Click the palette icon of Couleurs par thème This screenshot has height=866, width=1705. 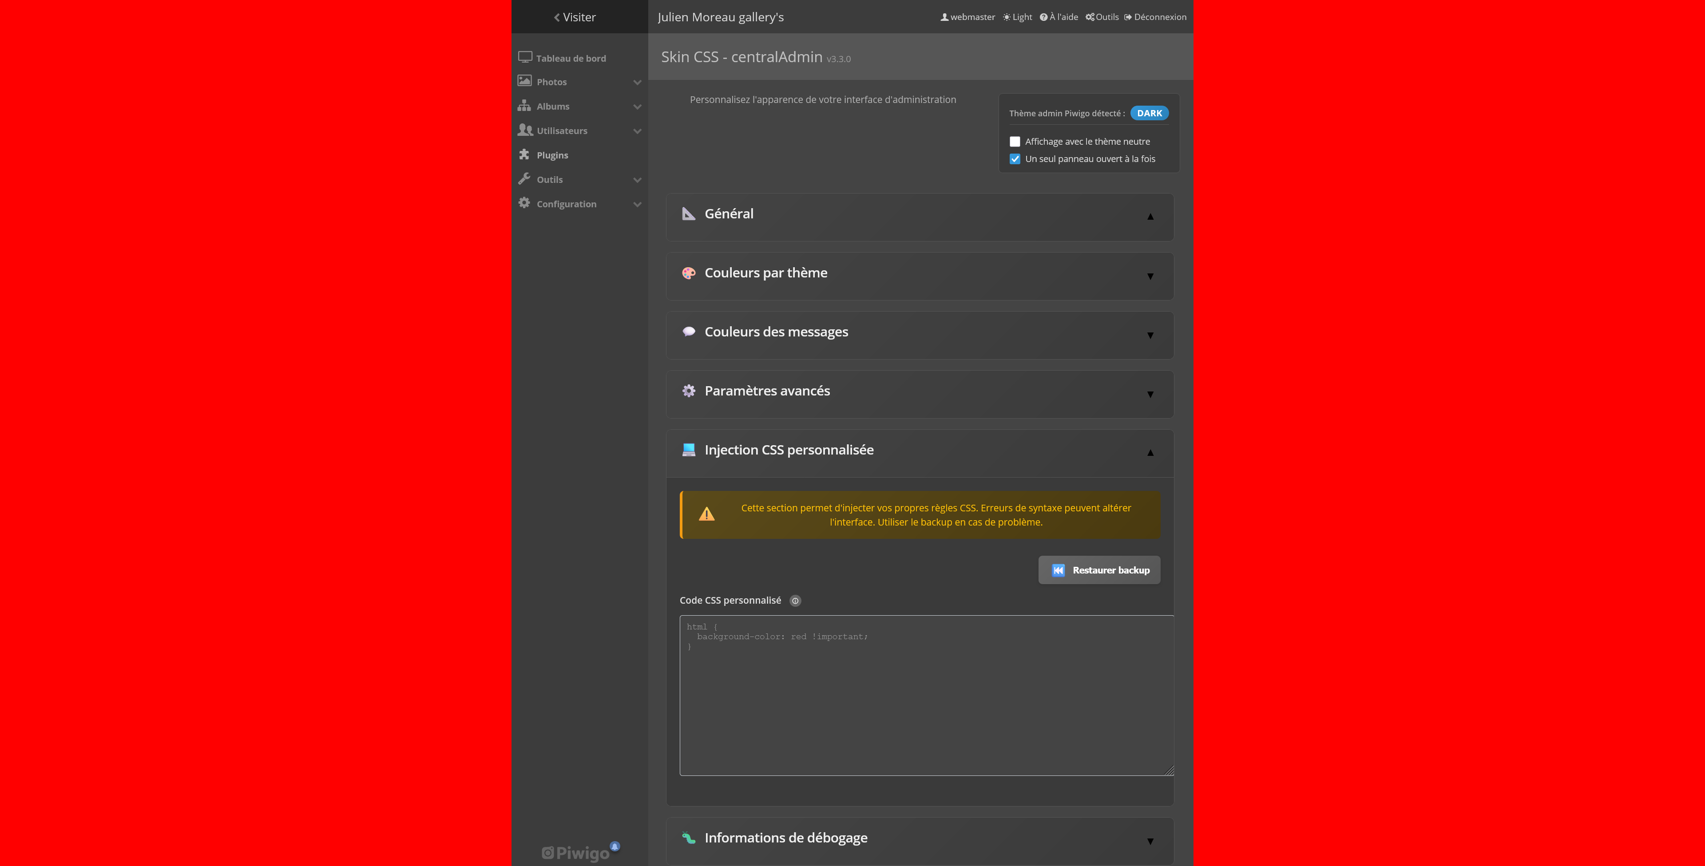(x=688, y=273)
